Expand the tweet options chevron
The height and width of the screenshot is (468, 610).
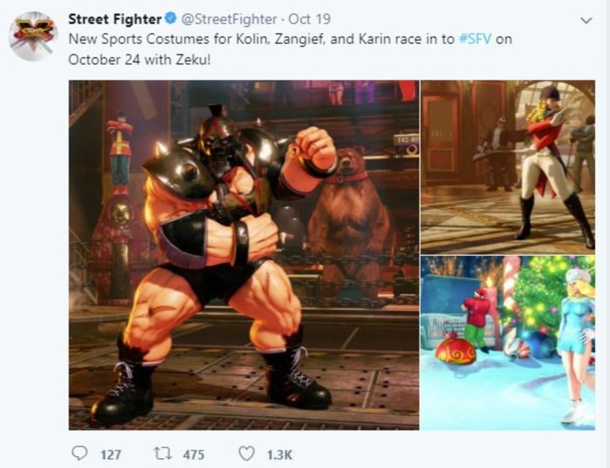point(586,20)
